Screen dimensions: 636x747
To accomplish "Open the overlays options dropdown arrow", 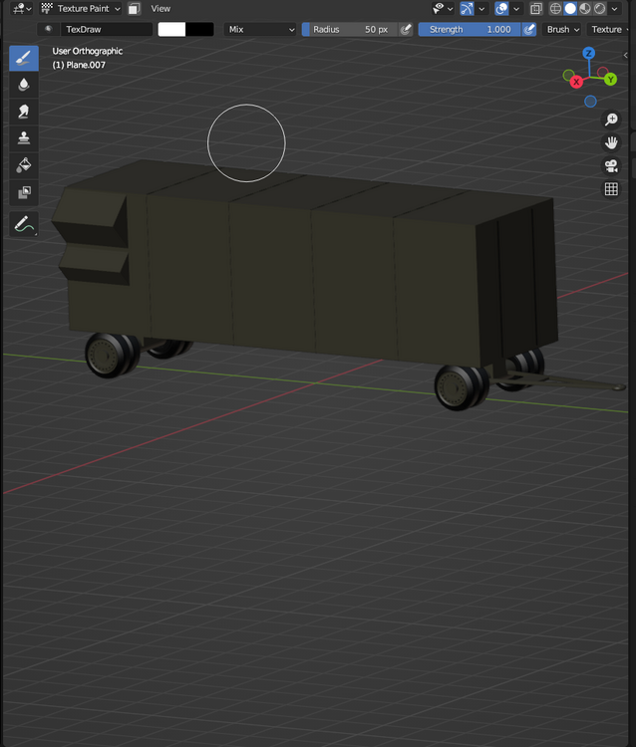I will coord(515,9).
